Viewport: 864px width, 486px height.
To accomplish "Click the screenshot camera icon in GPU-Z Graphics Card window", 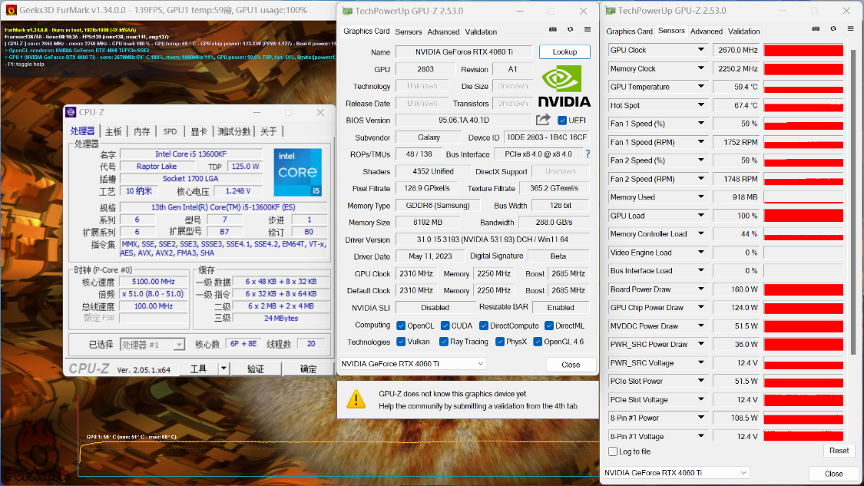I will click(x=553, y=30).
